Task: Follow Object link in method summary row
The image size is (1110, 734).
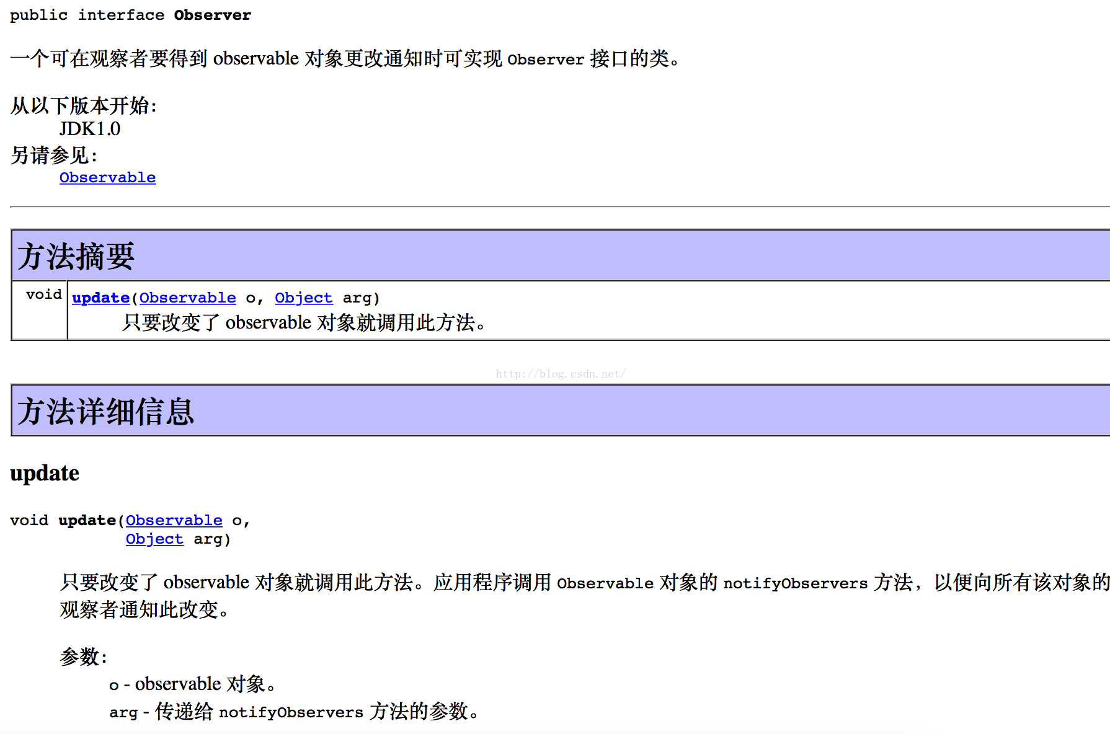Action: point(304,298)
